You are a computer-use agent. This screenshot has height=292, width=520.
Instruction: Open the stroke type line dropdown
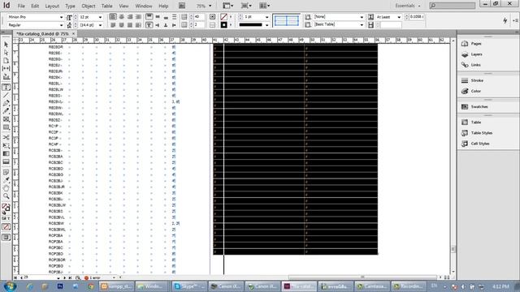(x=267, y=25)
